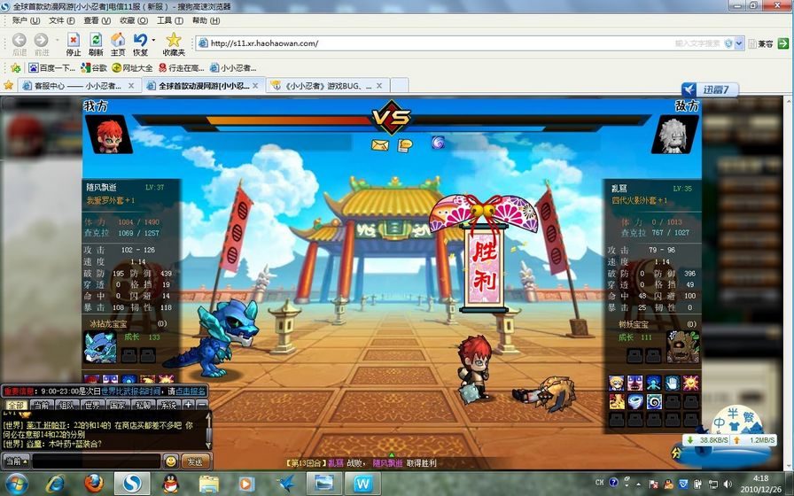Screen dimensions: 794x496
Task: Click enemy spiral vortex skill icon
Action: tap(654, 402)
